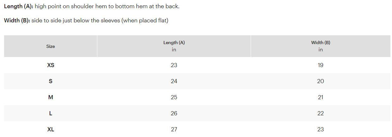Click the Length (A) column header
392x137 pixels.
[x=174, y=43]
